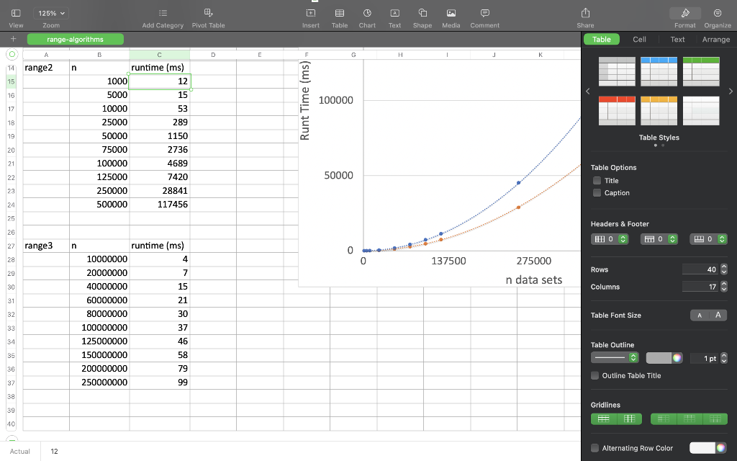Add a new Table from toolbar
This screenshot has width=737, height=461.
340,13
